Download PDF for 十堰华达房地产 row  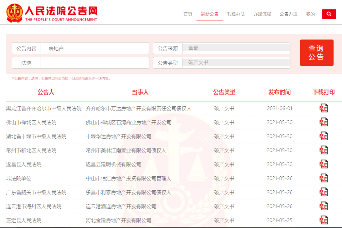[x=324, y=136]
